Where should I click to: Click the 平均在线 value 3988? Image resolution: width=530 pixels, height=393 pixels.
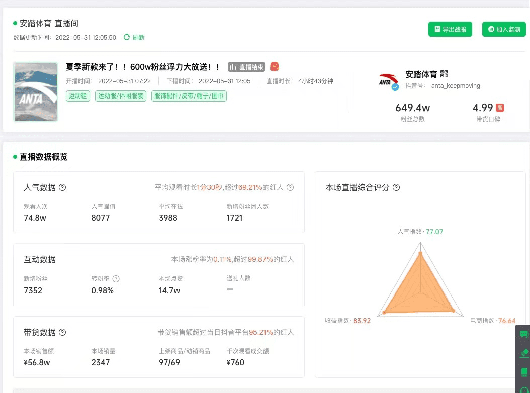point(168,218)
